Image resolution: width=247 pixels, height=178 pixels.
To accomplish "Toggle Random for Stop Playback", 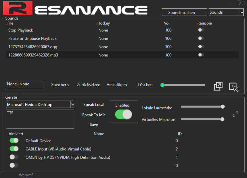I will 201,30.
